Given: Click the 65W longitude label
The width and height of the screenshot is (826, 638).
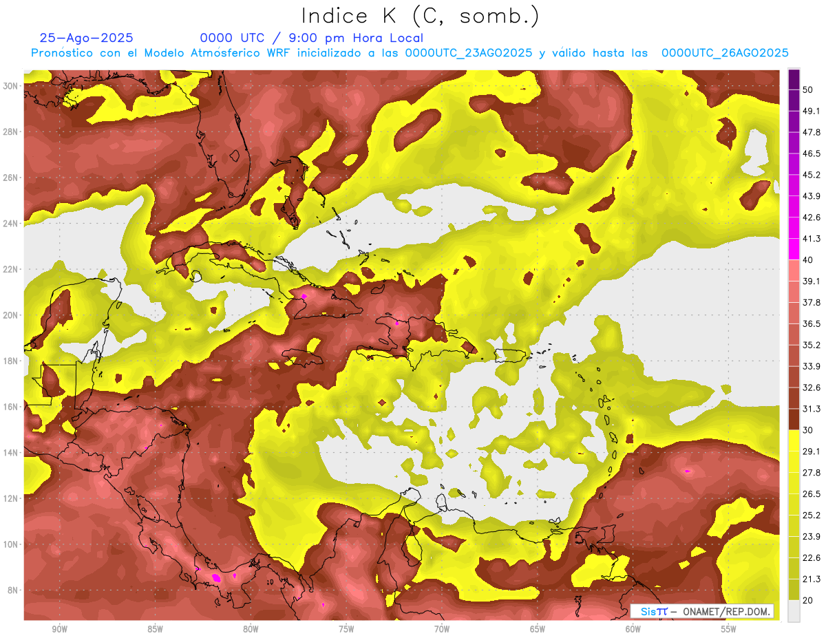Looking at the screenshot, I should pos(538,629).
